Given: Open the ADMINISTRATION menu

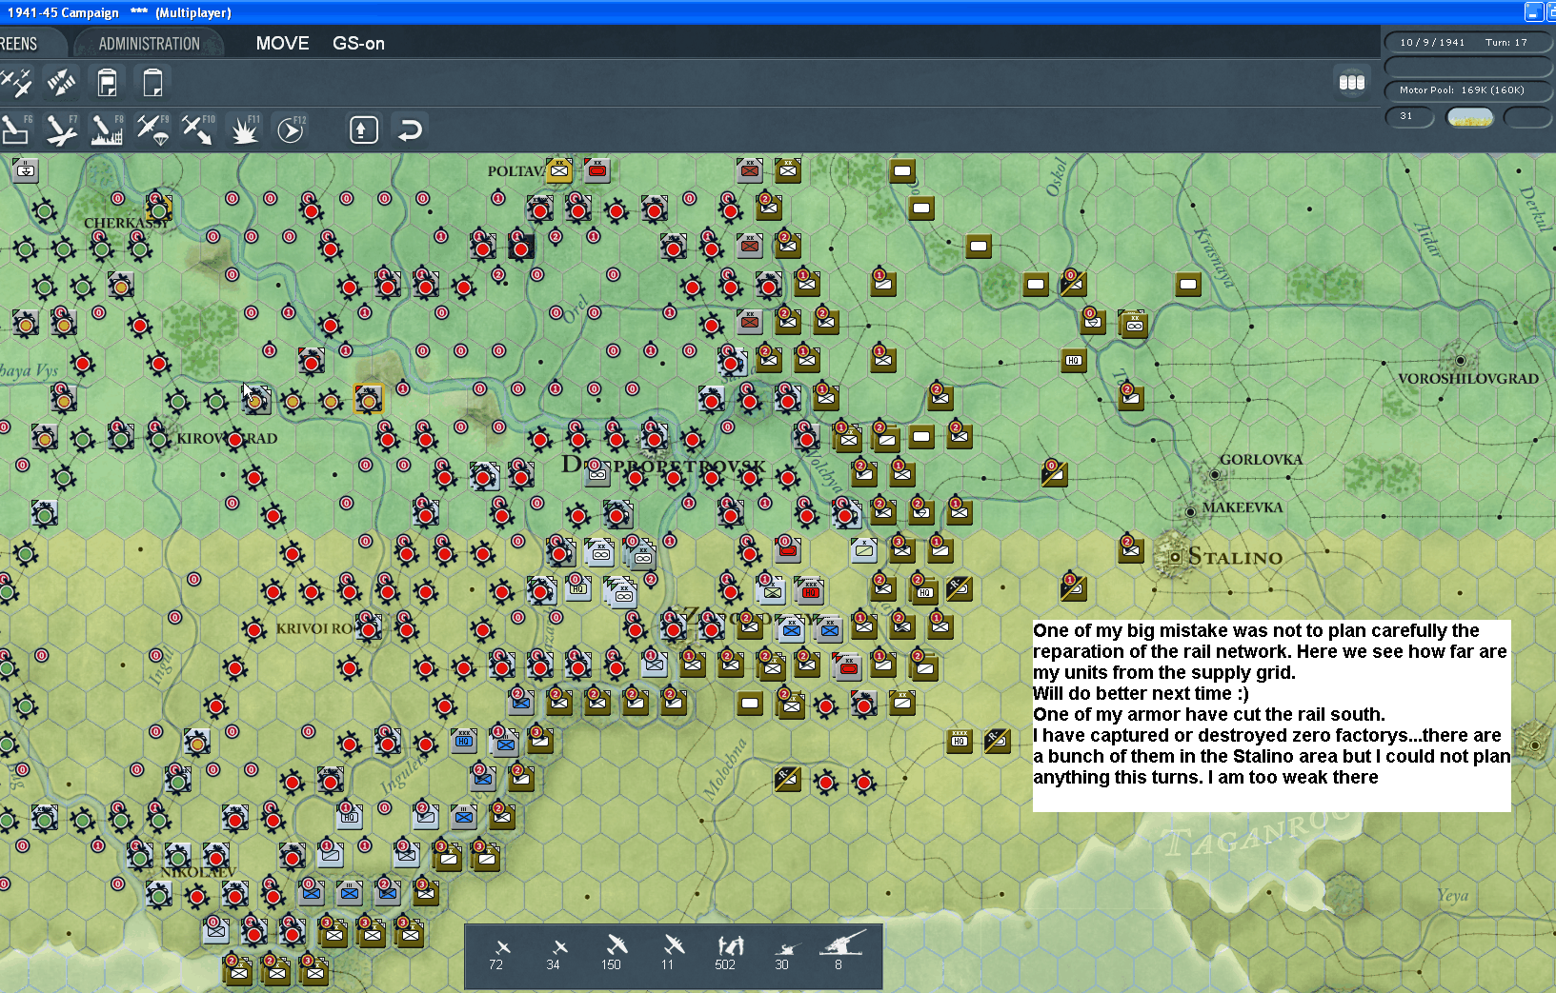Looking at the screenshot, I should (x=148, y=43).
